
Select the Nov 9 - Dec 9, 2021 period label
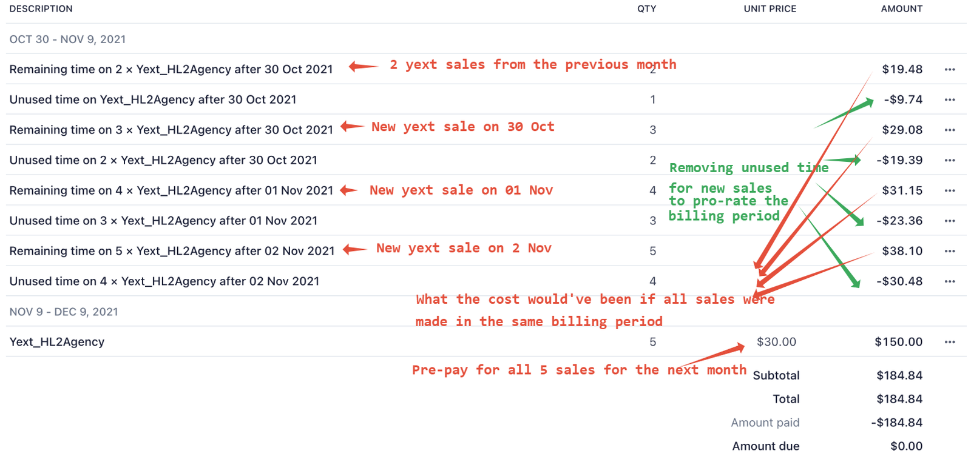click(64, 312)
